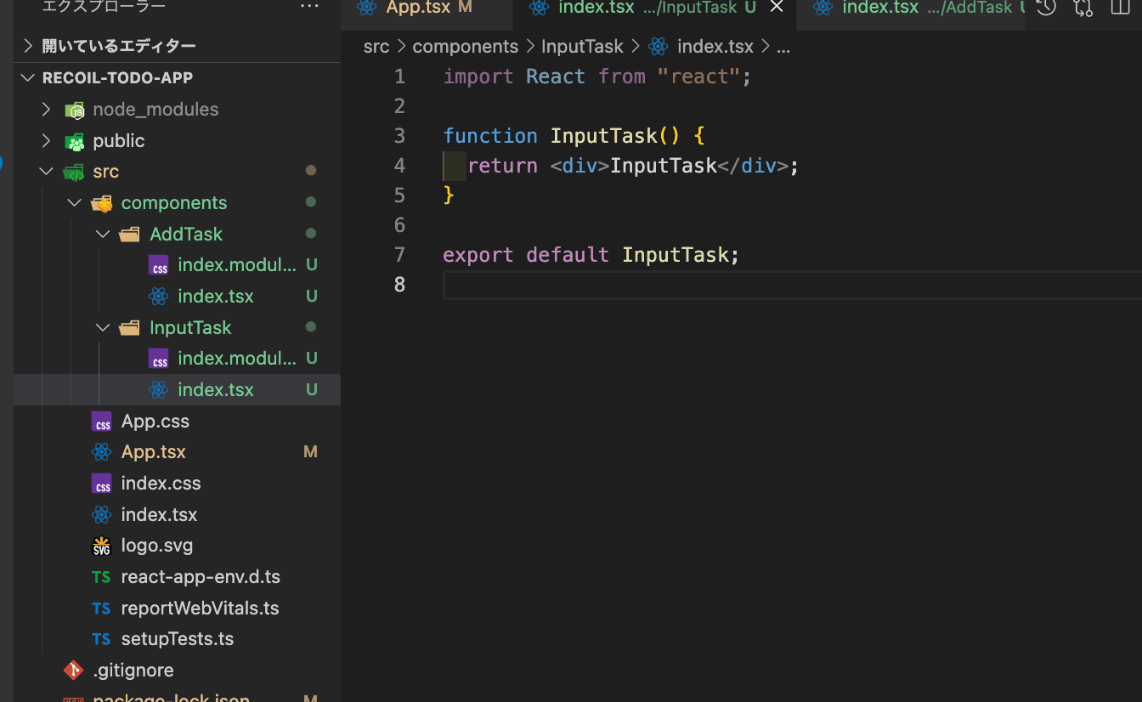Click the CSS icon beside App.css
The height and width of the screenshot is (702, 1142).
point(102,422)
